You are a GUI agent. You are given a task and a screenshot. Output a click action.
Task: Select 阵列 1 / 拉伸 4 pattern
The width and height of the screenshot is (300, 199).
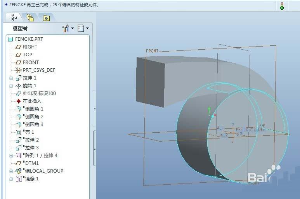tap(41, 156)
